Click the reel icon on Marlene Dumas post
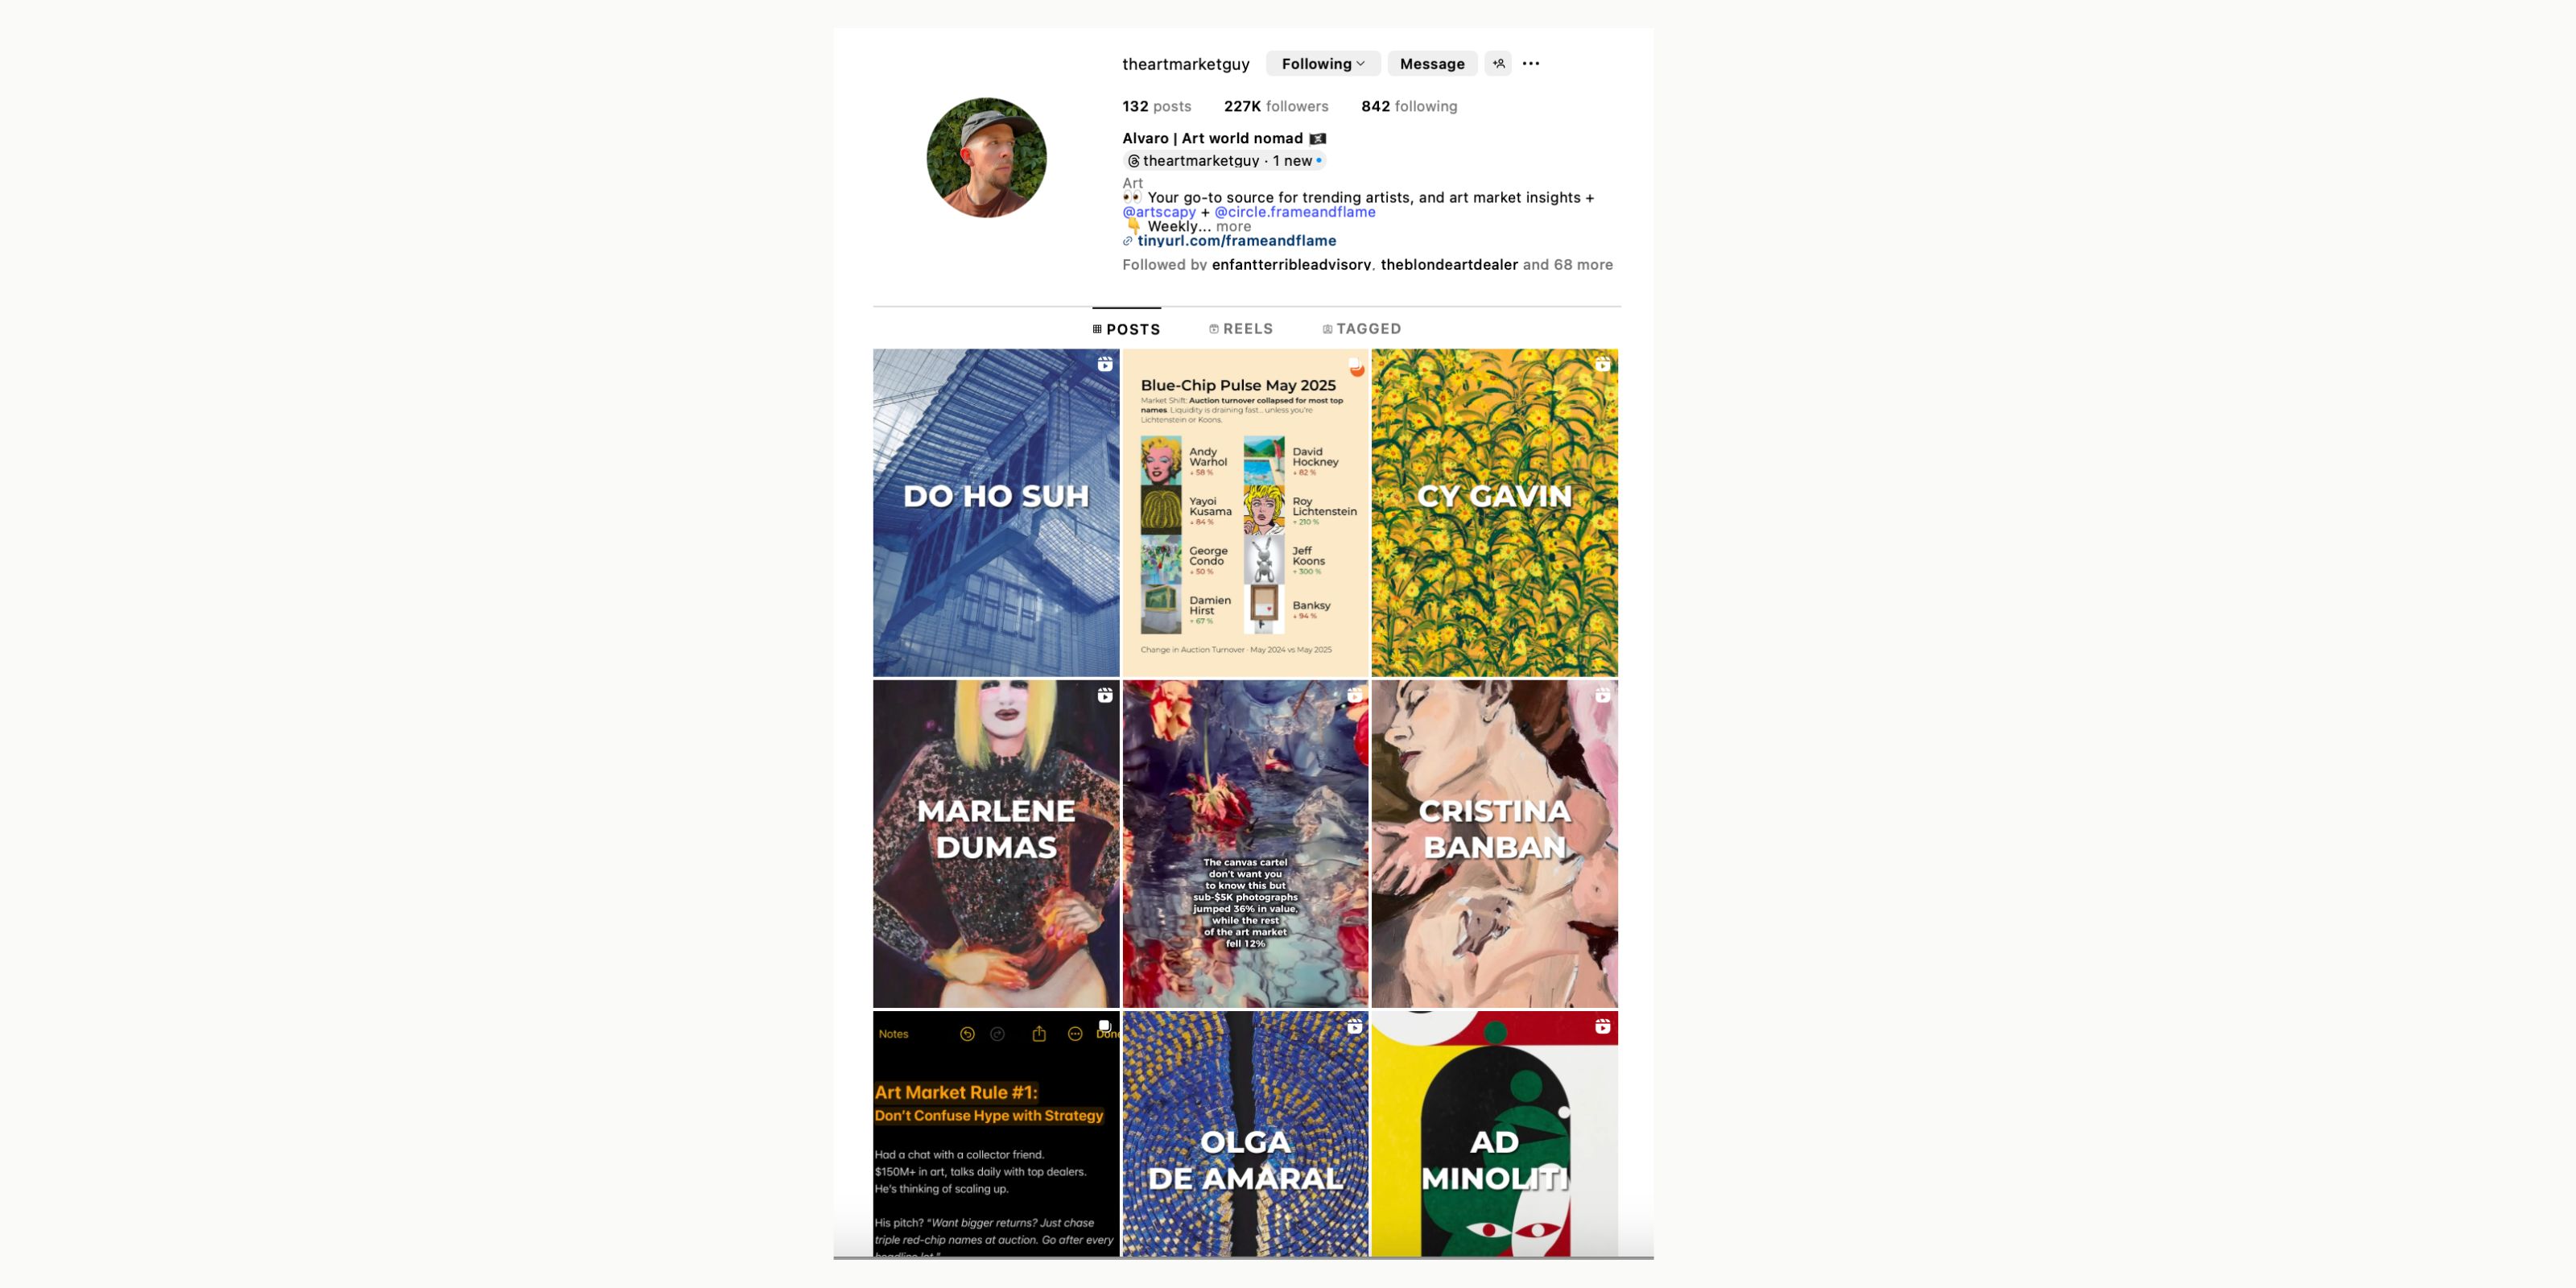2576x1288 pixels. pos(1104,695)
